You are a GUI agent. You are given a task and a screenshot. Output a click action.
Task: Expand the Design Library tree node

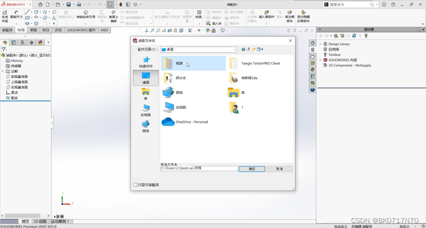[x=320, y=44]
